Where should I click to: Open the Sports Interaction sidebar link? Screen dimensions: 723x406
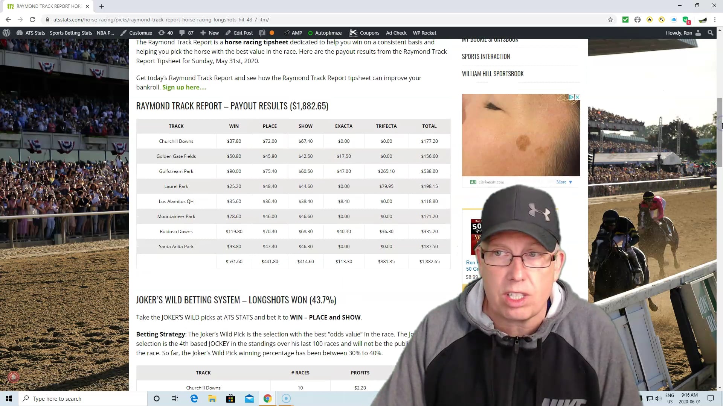[x=486, y=56]
